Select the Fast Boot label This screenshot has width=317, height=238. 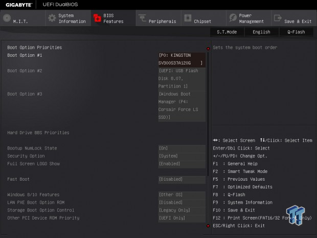pyautogui.click(x=18, y=179)
